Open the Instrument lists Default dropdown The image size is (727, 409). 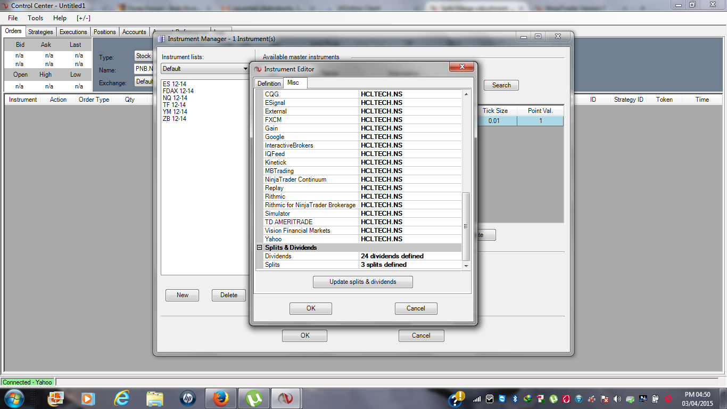(x=205, y=69)
